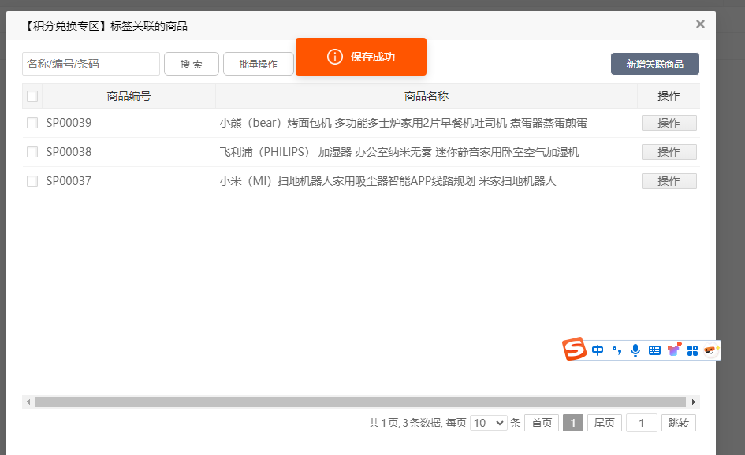This screenshot has height=455, width=745.
Task: Open the page size dropdown showing 10
Action: pyautogui.click(x=488, y=423)
